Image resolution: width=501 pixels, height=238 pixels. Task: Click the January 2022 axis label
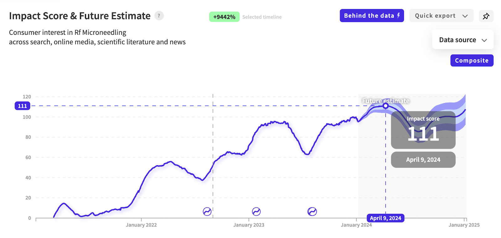(141, 225)
